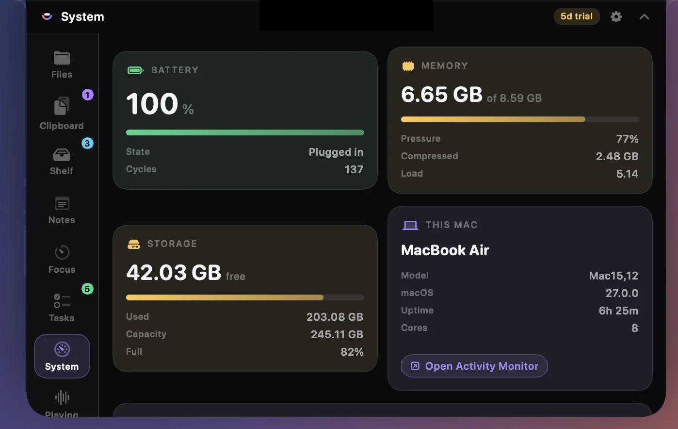Click the BATTERY card heading
This screenshot has height=429, width=678.
[x=175, y=70]
